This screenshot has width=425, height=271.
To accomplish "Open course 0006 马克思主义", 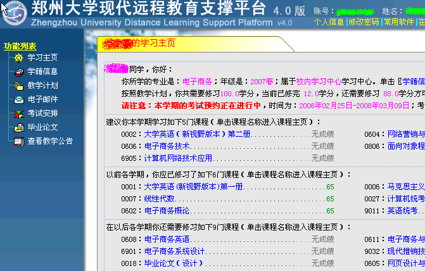I will (406, 187).
